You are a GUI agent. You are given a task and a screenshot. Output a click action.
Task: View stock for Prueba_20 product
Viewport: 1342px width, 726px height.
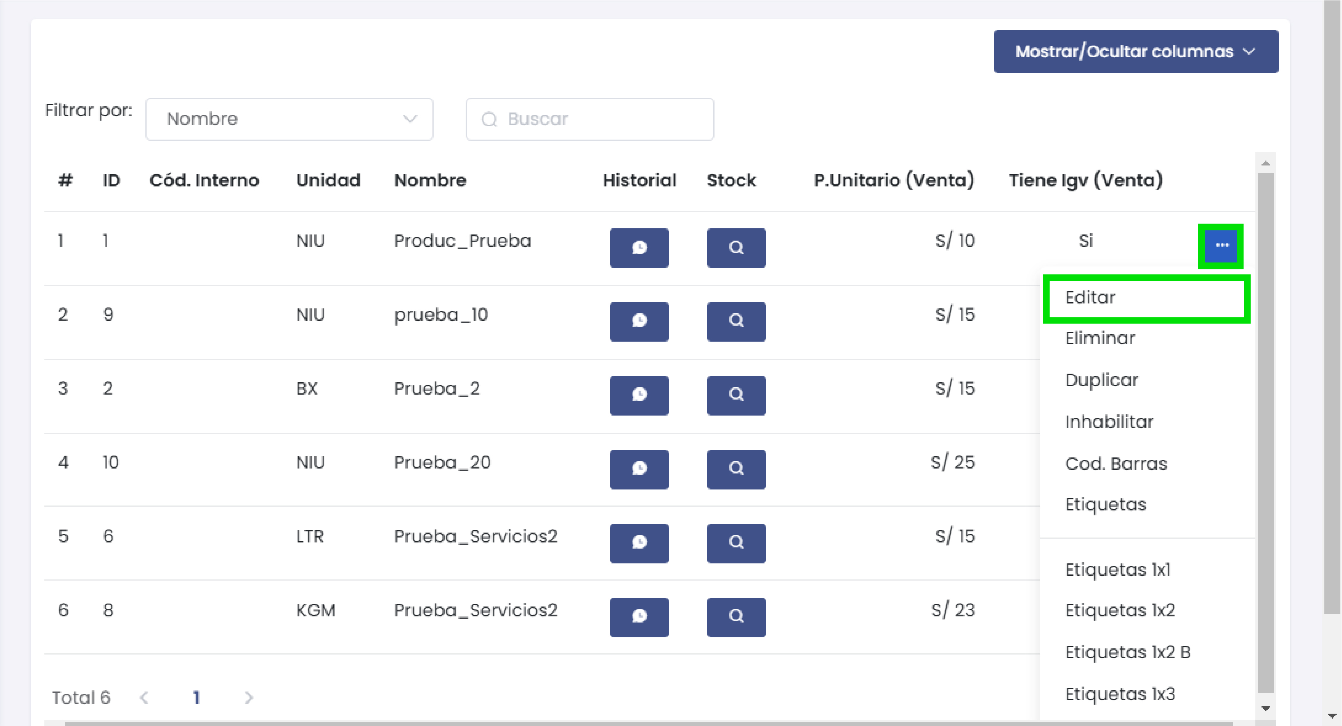[x=735, y=469]
